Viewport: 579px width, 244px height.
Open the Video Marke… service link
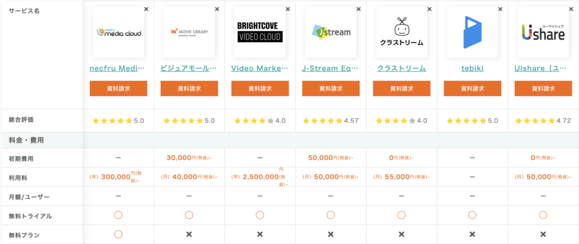point(259,69)
